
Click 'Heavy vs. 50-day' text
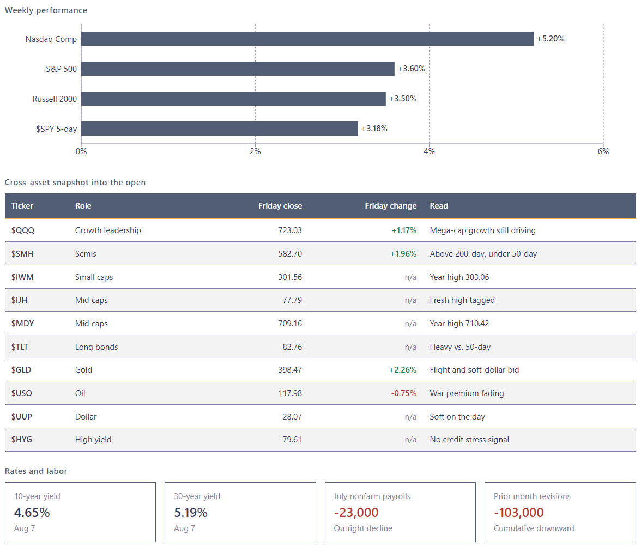click(x=460, y=347)
